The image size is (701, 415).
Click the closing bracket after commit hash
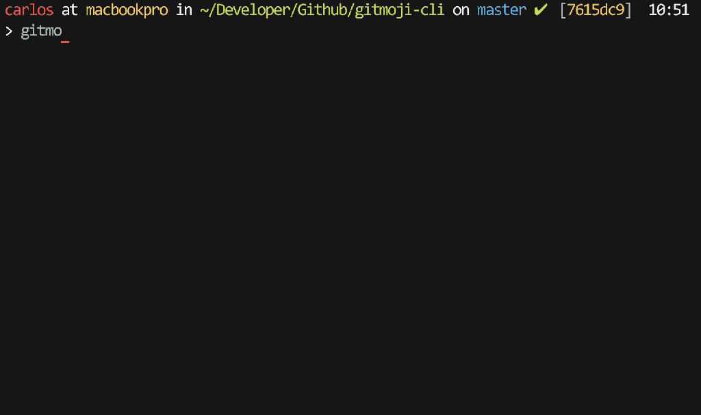point(628,10)
